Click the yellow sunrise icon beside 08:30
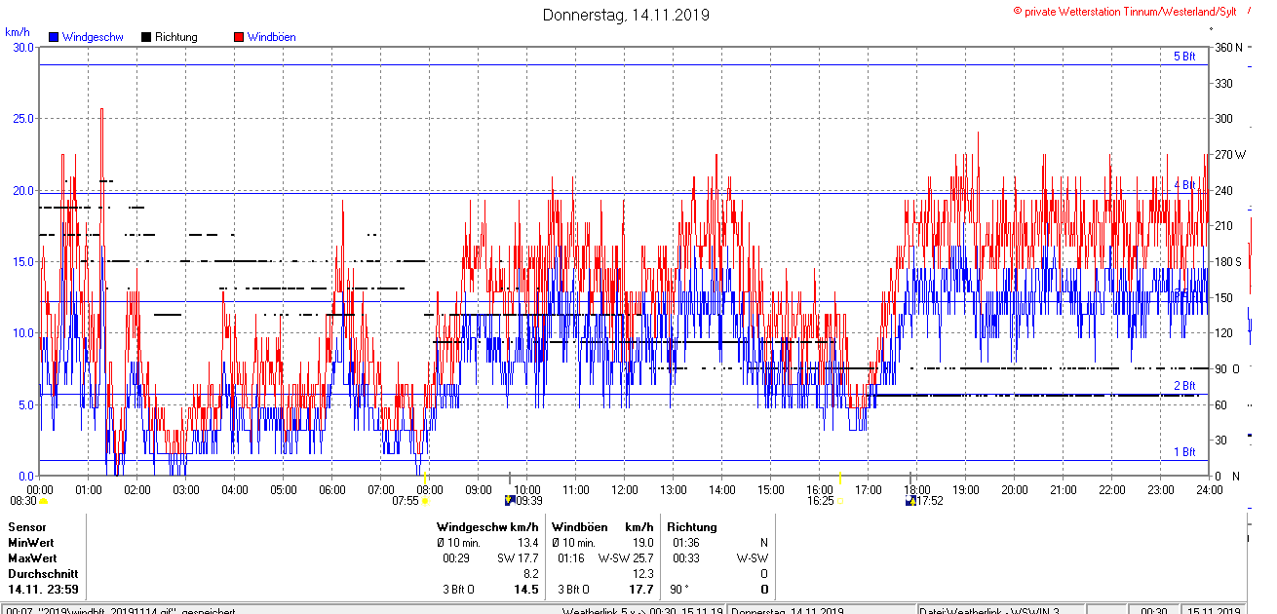 coord(43,501)
